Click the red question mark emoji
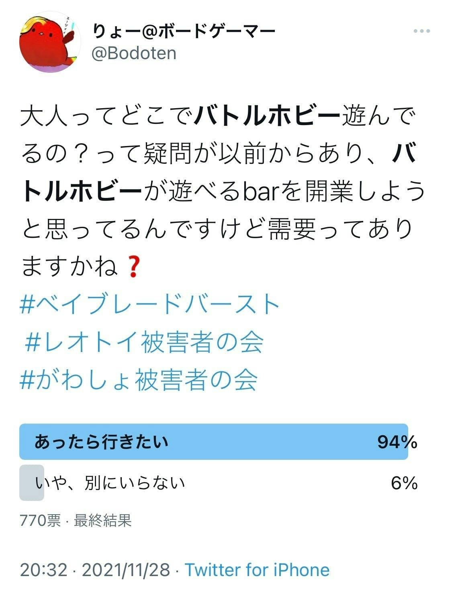The height and width of the screenshot is (595, 452). pyautogui.click(x=132, y=267)
